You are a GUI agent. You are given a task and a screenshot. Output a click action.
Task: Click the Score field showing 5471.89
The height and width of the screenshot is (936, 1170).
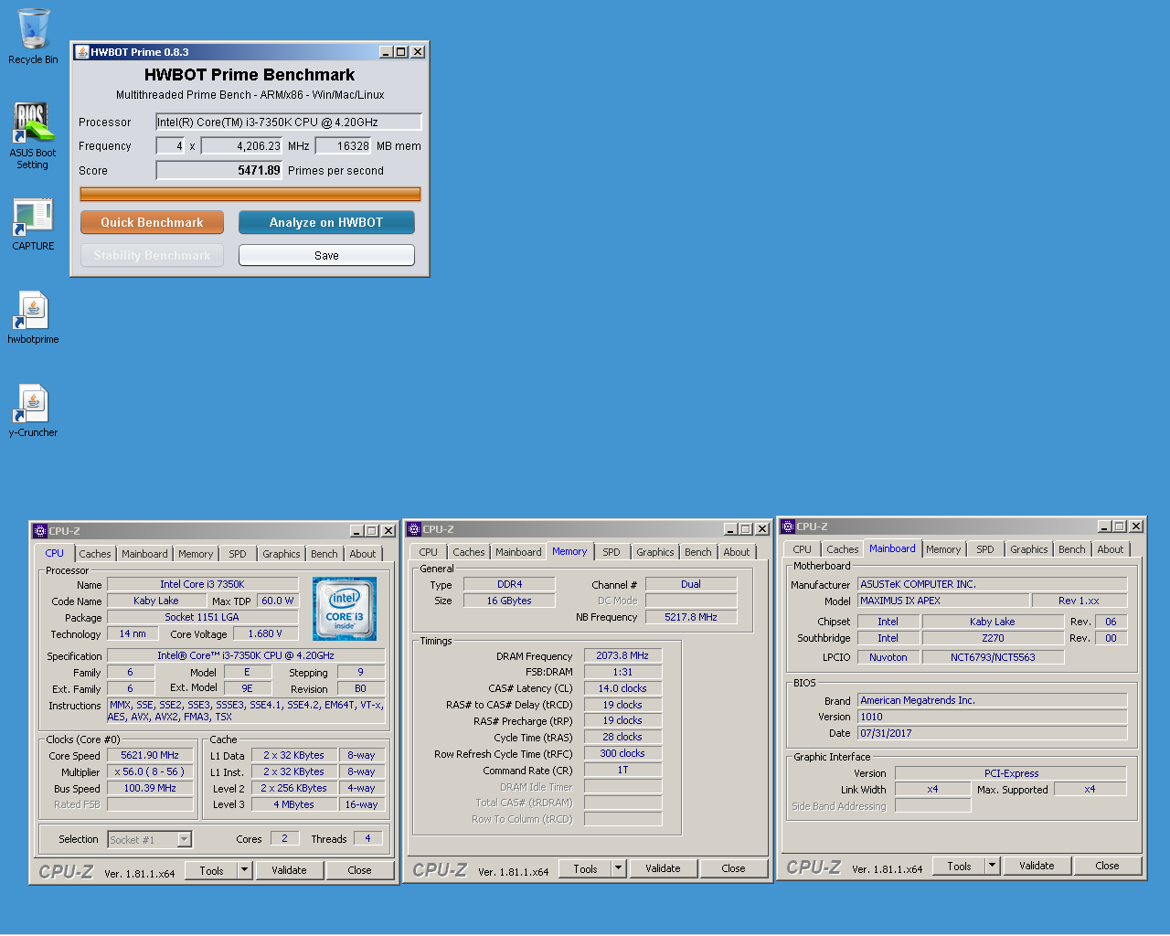coord(219,170)
